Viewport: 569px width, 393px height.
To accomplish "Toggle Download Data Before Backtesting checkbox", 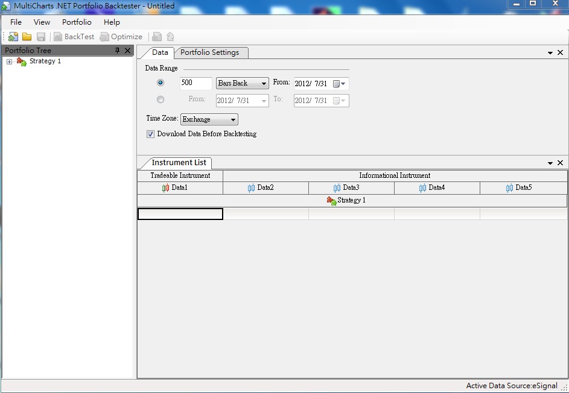I will coord(151,134).
